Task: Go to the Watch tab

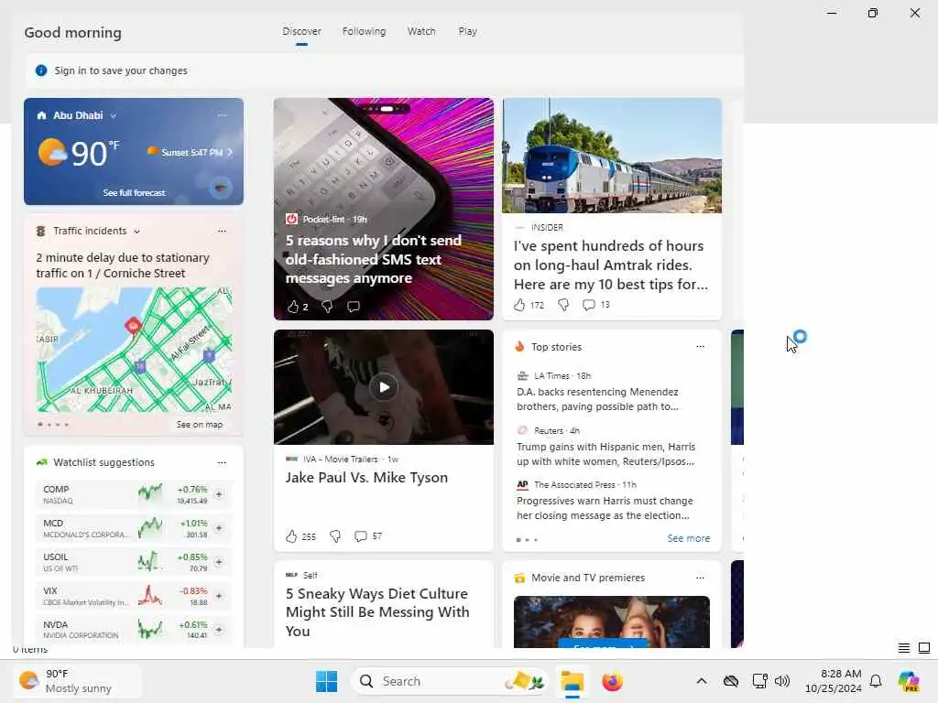Action: [x=421, y=31]
